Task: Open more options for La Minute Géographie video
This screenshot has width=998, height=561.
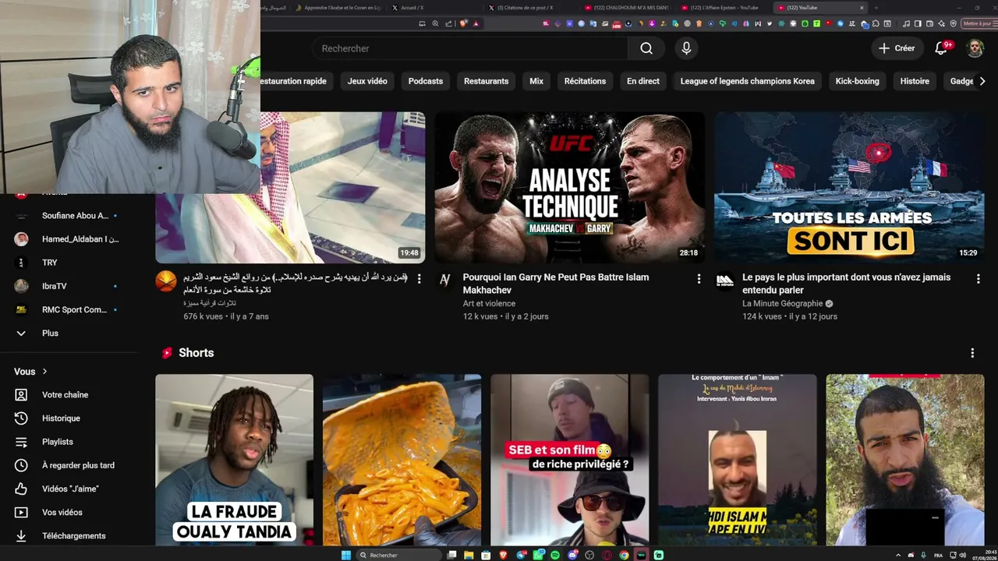Action: [978, 279]
